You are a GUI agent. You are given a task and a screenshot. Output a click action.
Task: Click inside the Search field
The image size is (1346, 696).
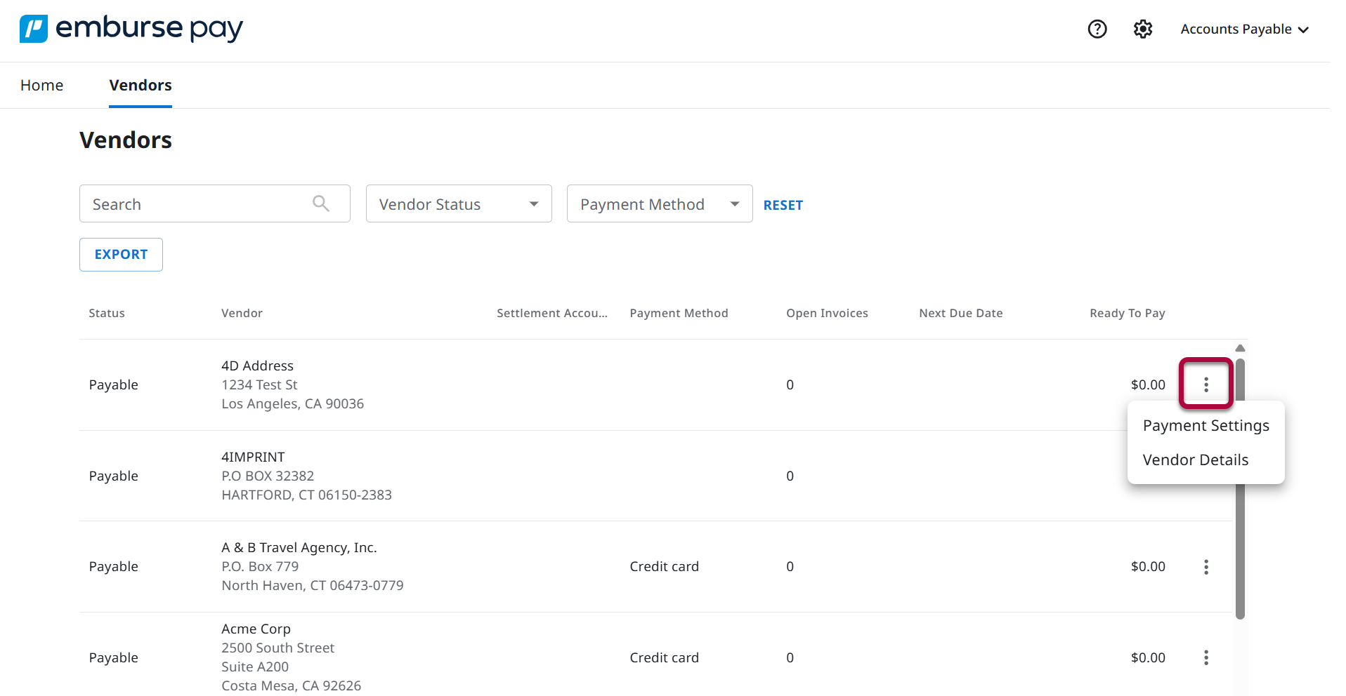pyautogui.click(x=197, y=203)
